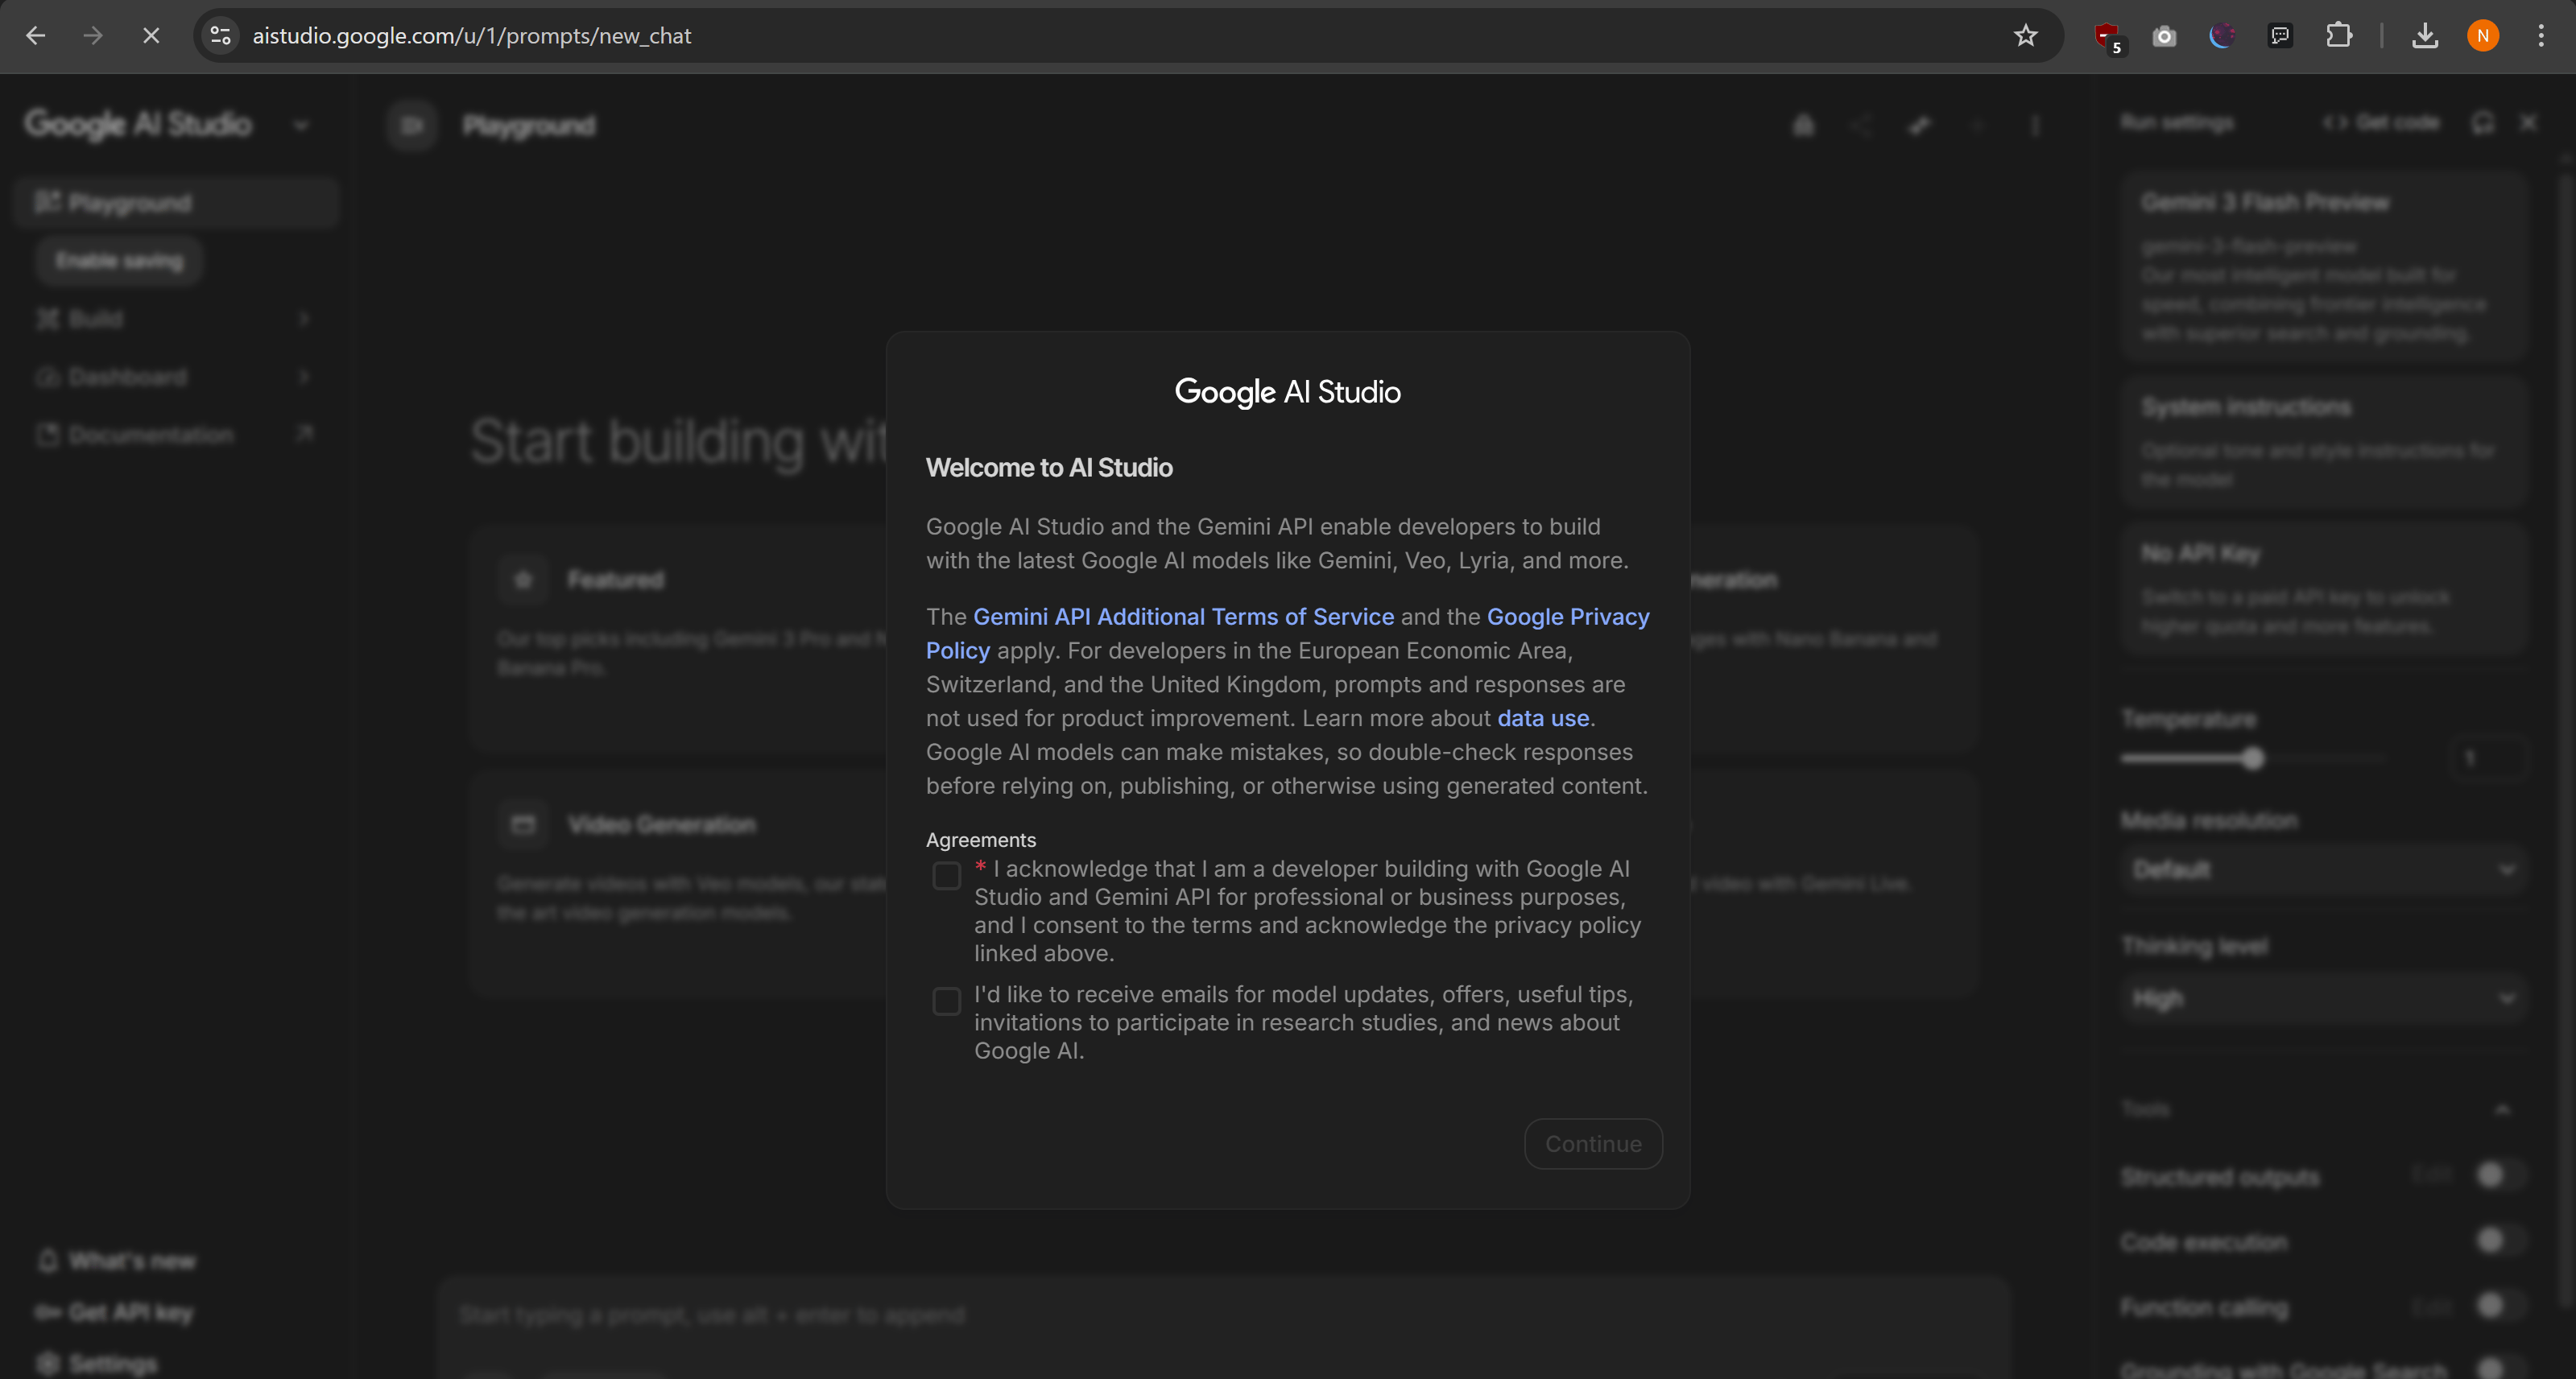The width and height of the screenshot is (2576, 1379).
Task: Adjust the Temperature slider handle
Action: coord(2252,759)
